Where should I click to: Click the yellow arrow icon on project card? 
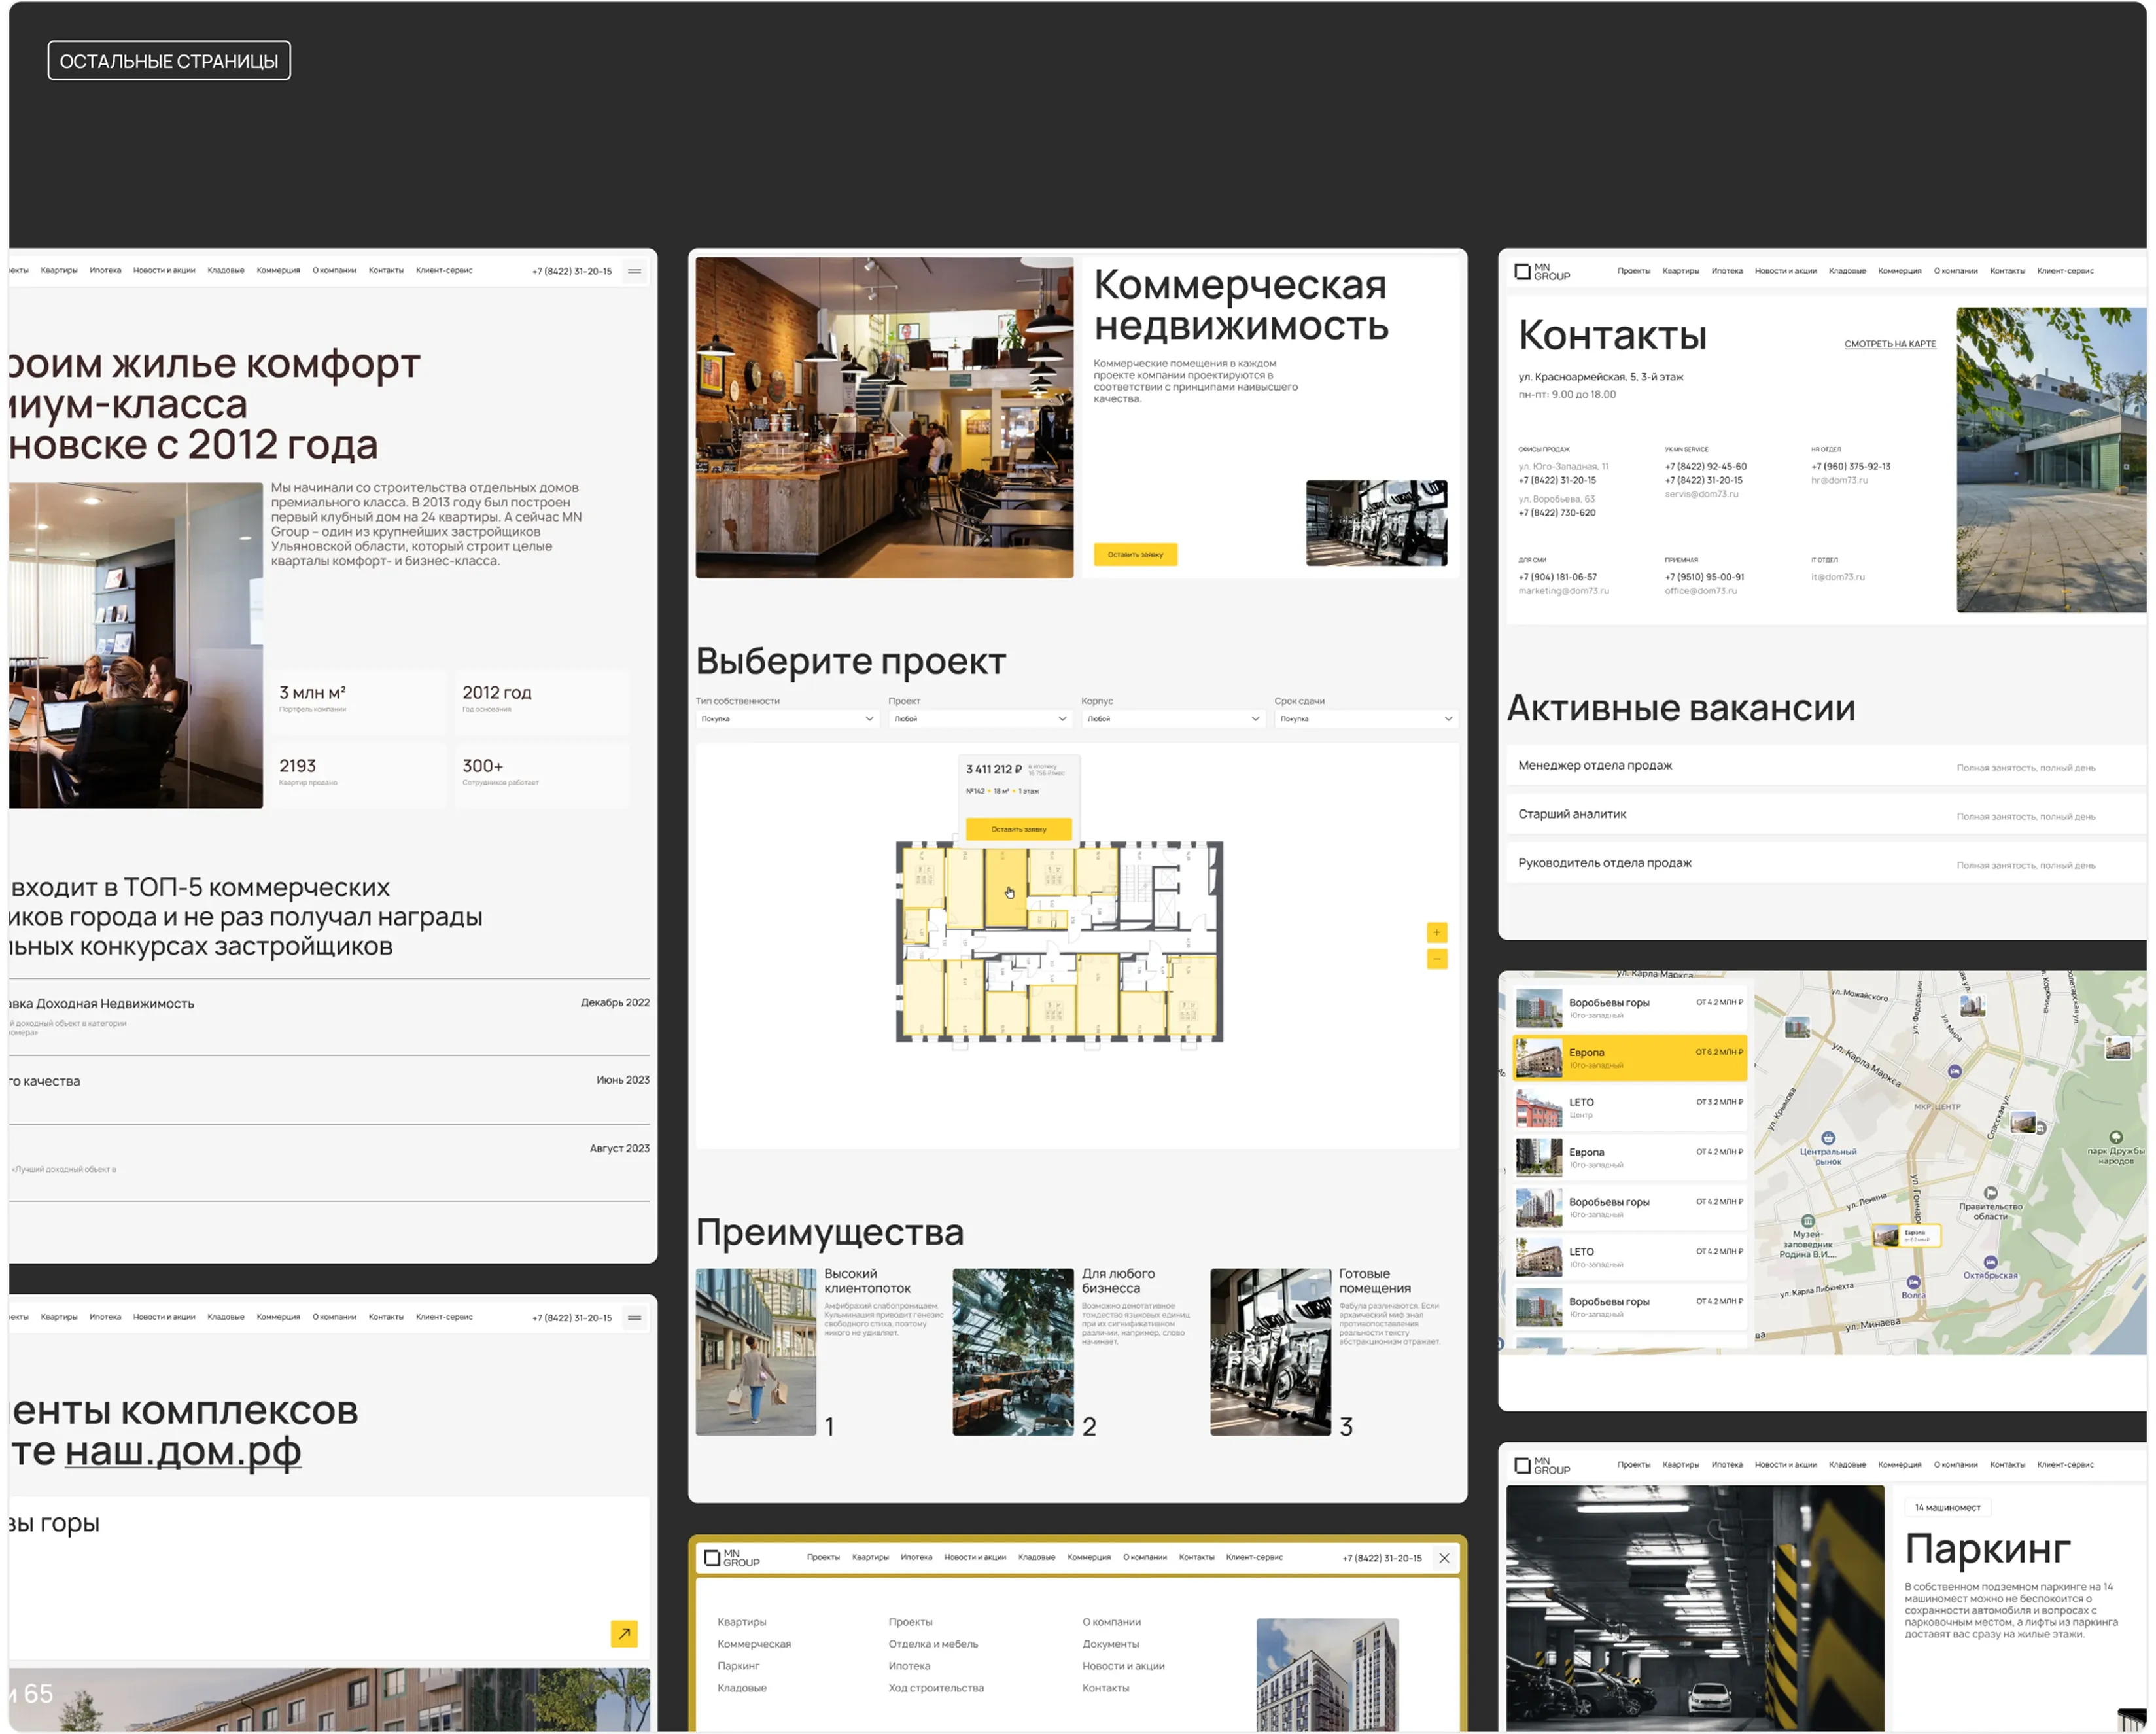coord(624,1633)
